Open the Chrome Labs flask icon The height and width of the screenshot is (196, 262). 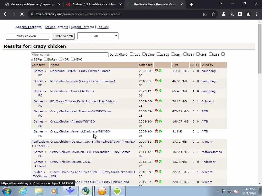pos(224,14)
